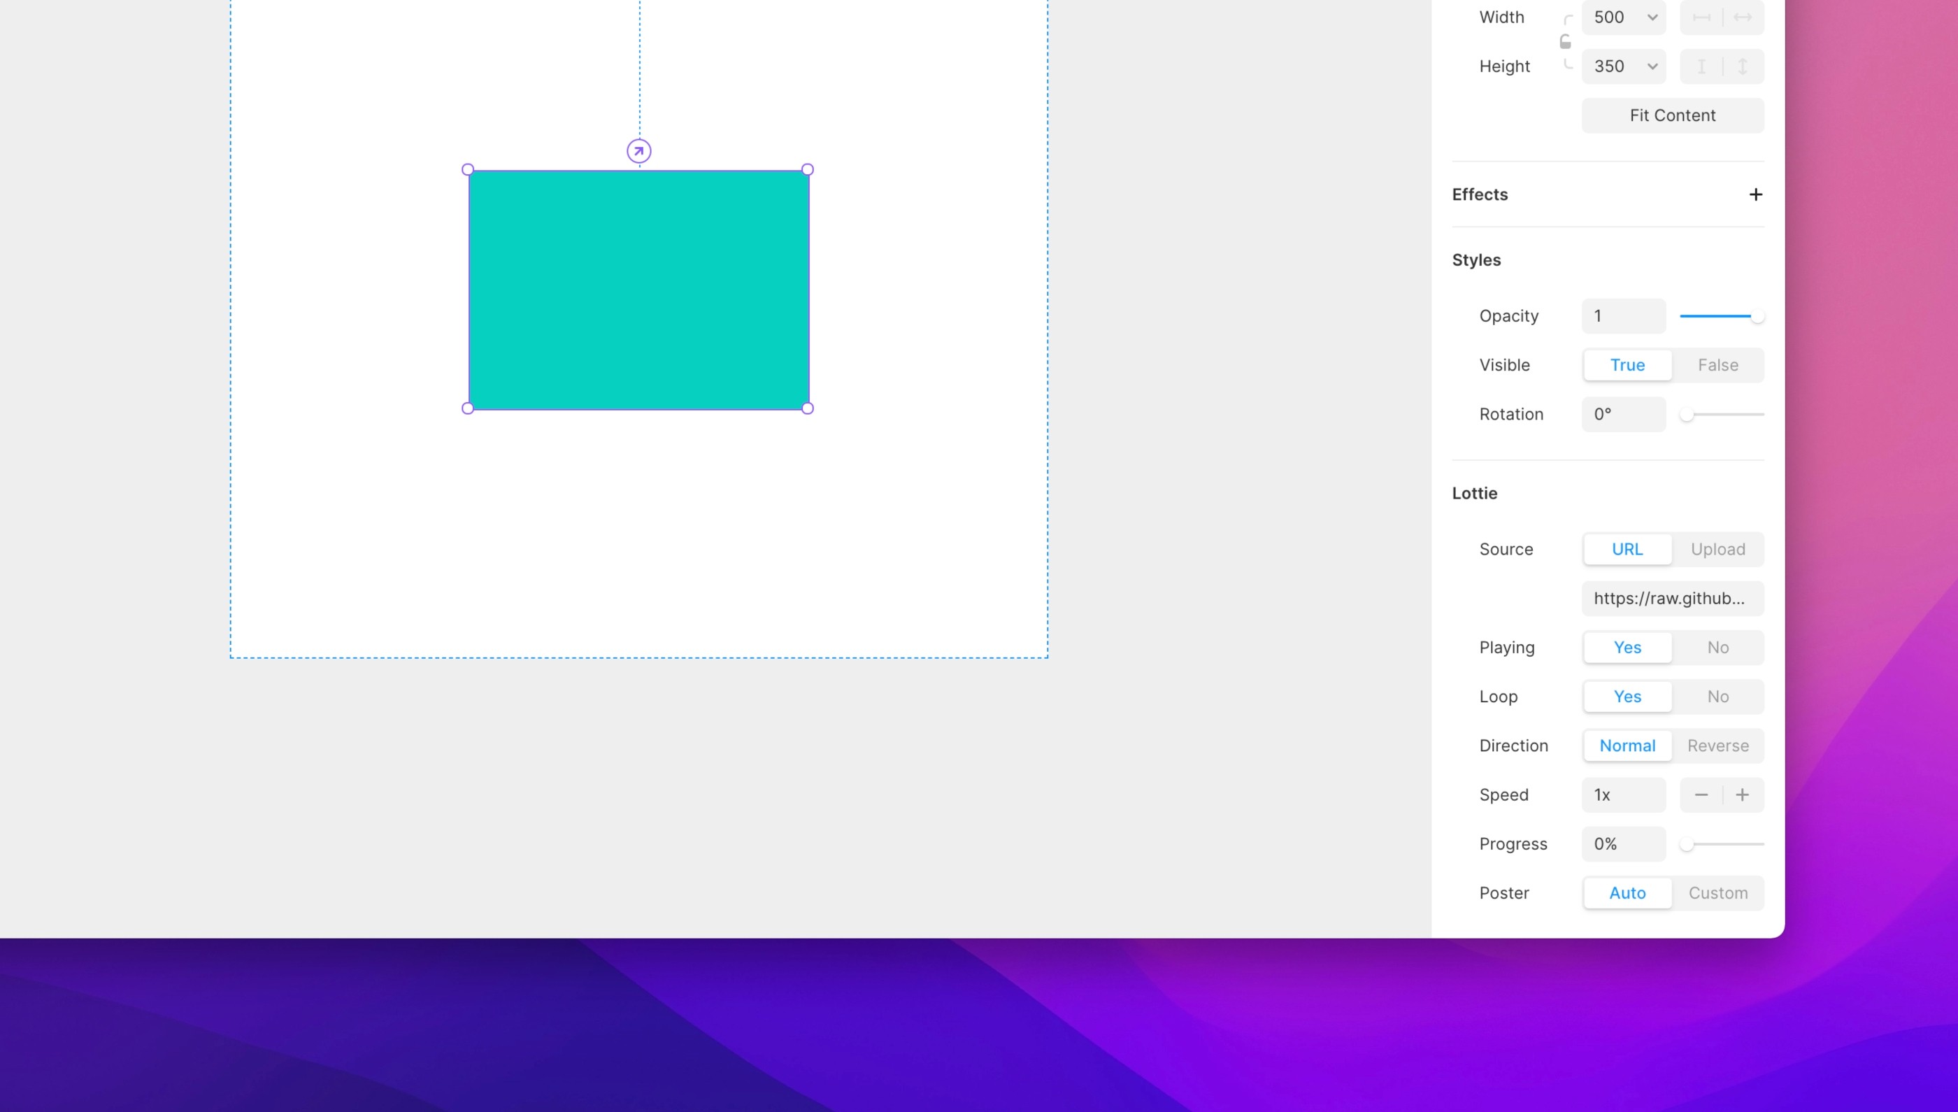Set Visible to False
1958x1112 pixels.
point(1718,365)
